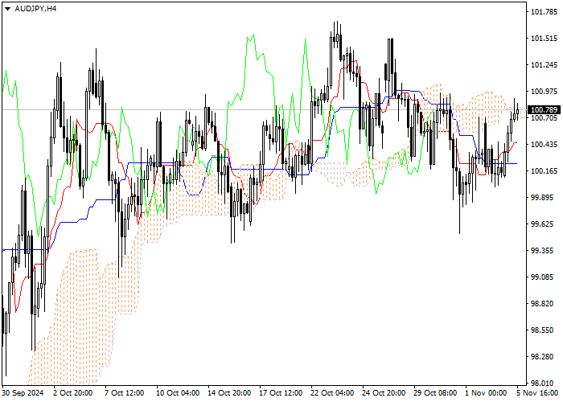Image resolution: width=563 pixels, height=402 pixels.
Task: Select time axis label 22 Oct 04:00
Action: [332, 393]
